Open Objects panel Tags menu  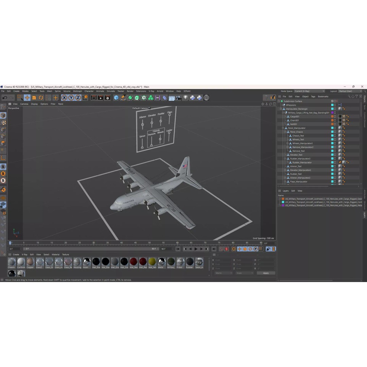[313, 97]
